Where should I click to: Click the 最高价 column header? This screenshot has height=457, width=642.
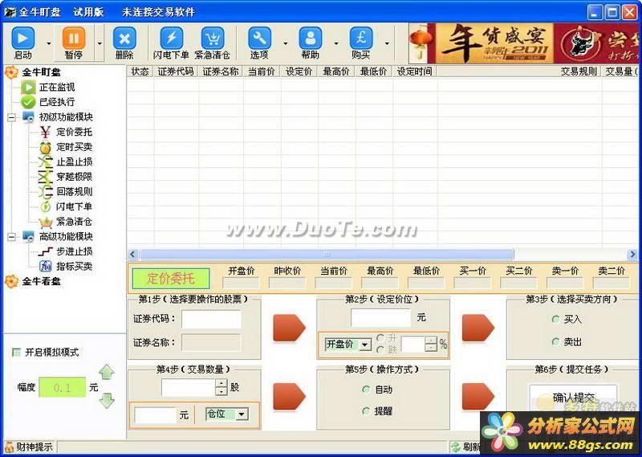tap(336, 71)
